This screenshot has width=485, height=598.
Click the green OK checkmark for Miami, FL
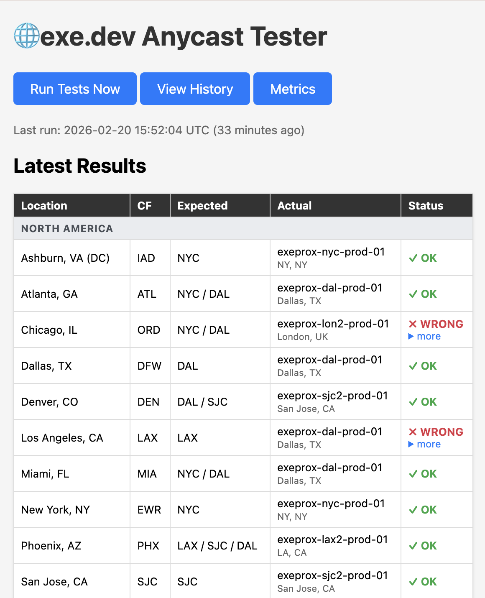413,474
